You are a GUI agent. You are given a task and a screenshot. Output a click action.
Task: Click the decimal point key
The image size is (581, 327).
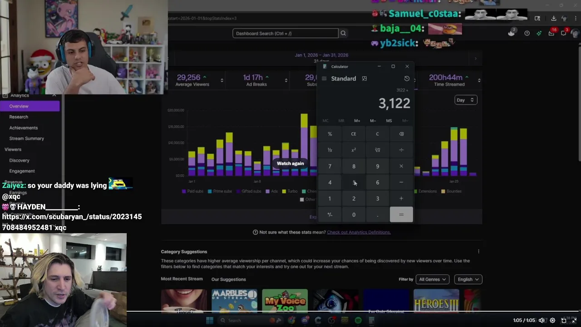[377, 215]
